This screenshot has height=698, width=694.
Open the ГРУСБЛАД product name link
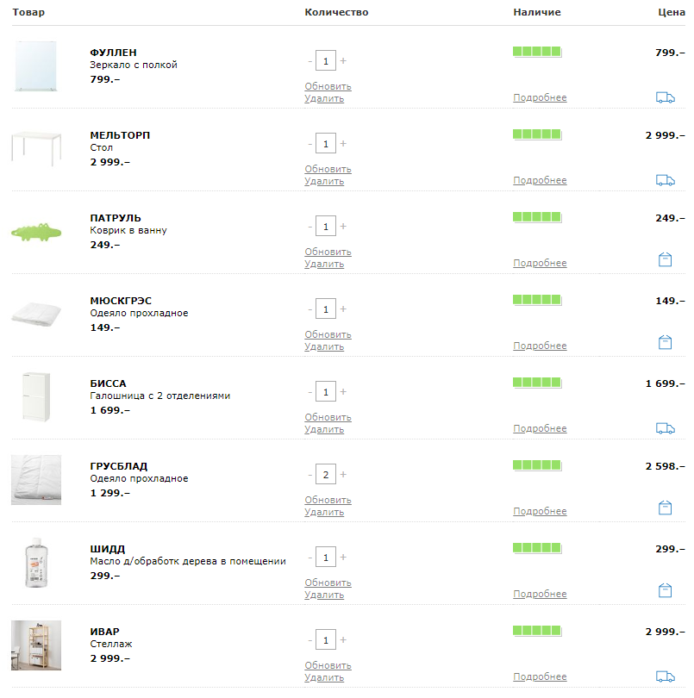click(118, 466)
